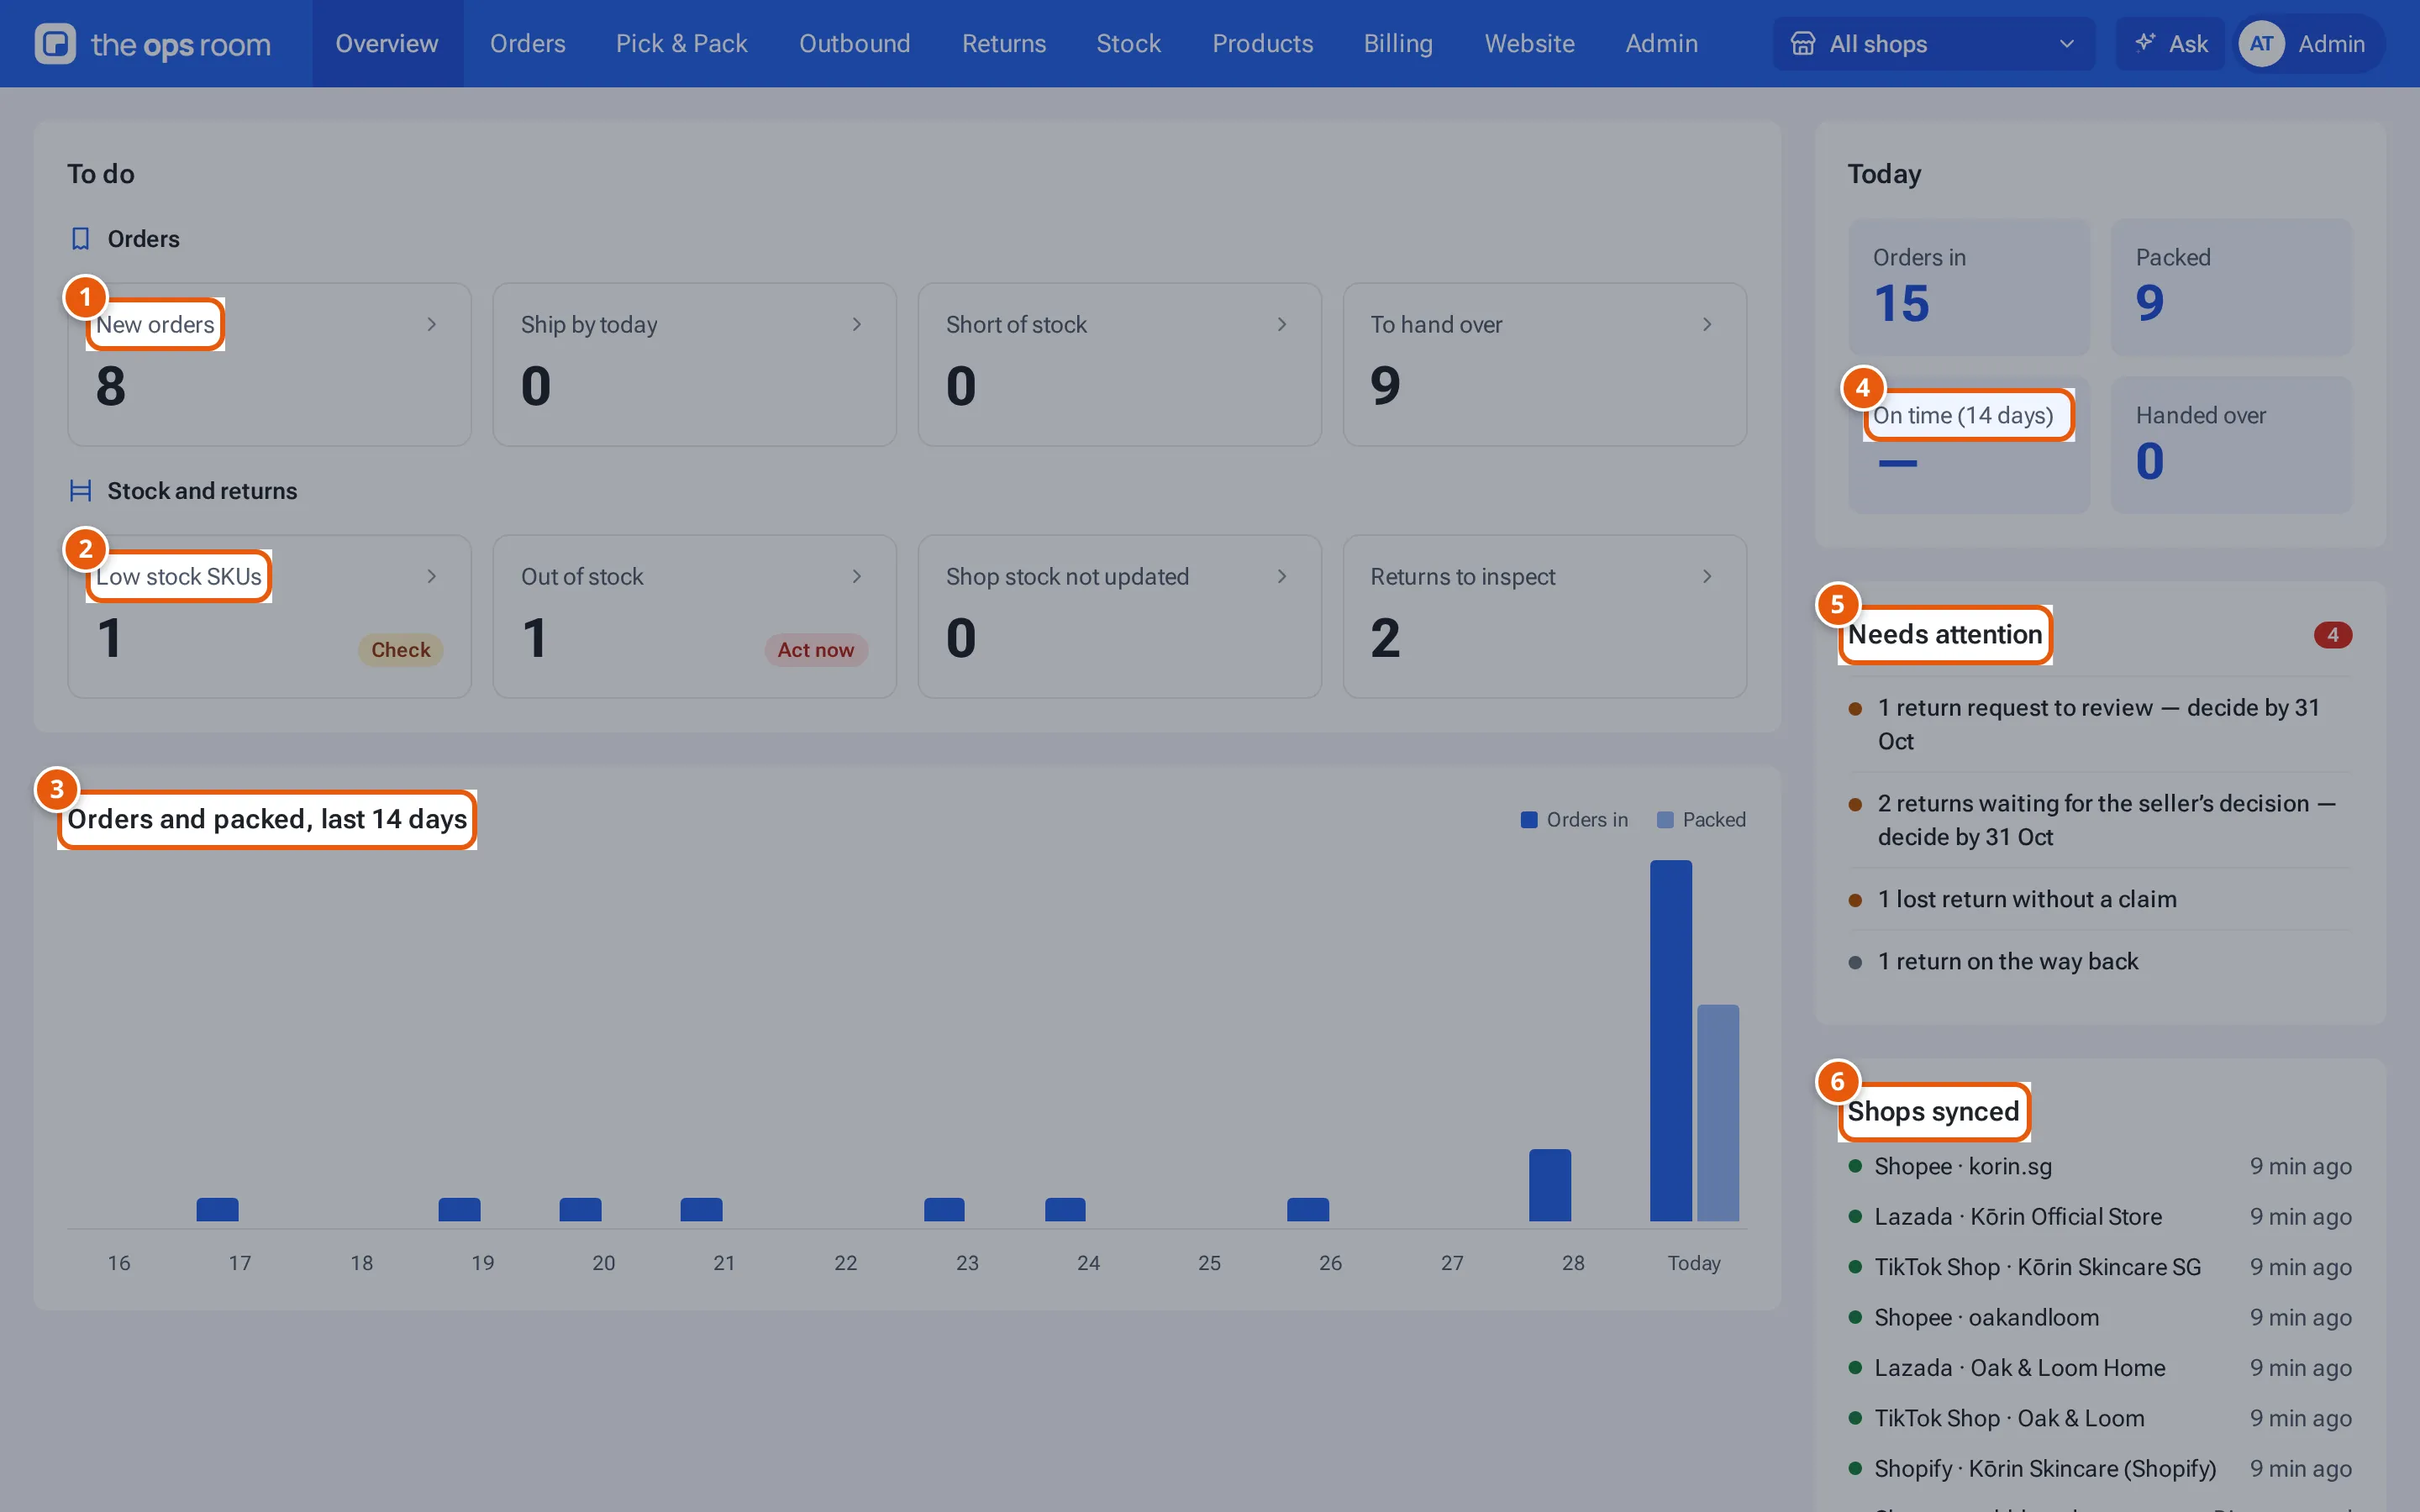Image resolution: width=2420 pixels, height=1512 pixels.
Task: Open the Admin user menu
Action: [x=2310, y=44]
